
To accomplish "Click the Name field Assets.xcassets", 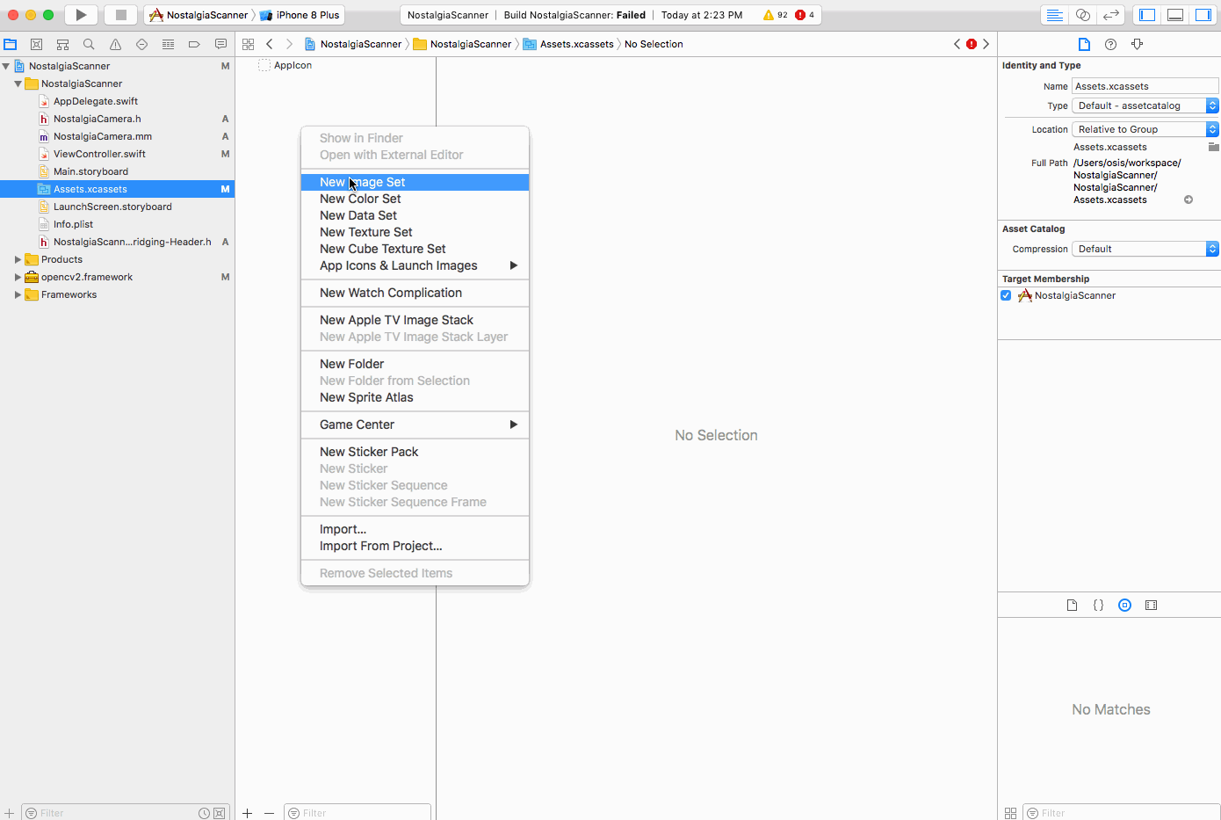I will [1145, 86].
